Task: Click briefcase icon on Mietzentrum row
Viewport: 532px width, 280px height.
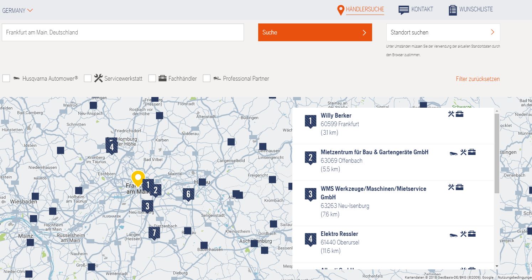Action: (x=472, y=152)
